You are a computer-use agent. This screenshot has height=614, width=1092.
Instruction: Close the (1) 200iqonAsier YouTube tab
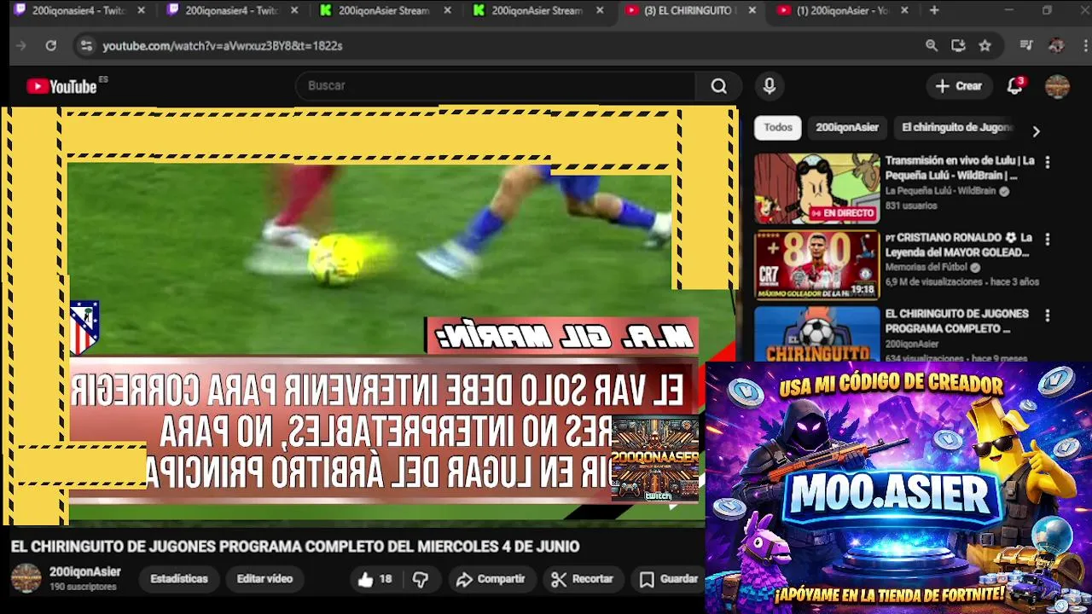[904, 11]
